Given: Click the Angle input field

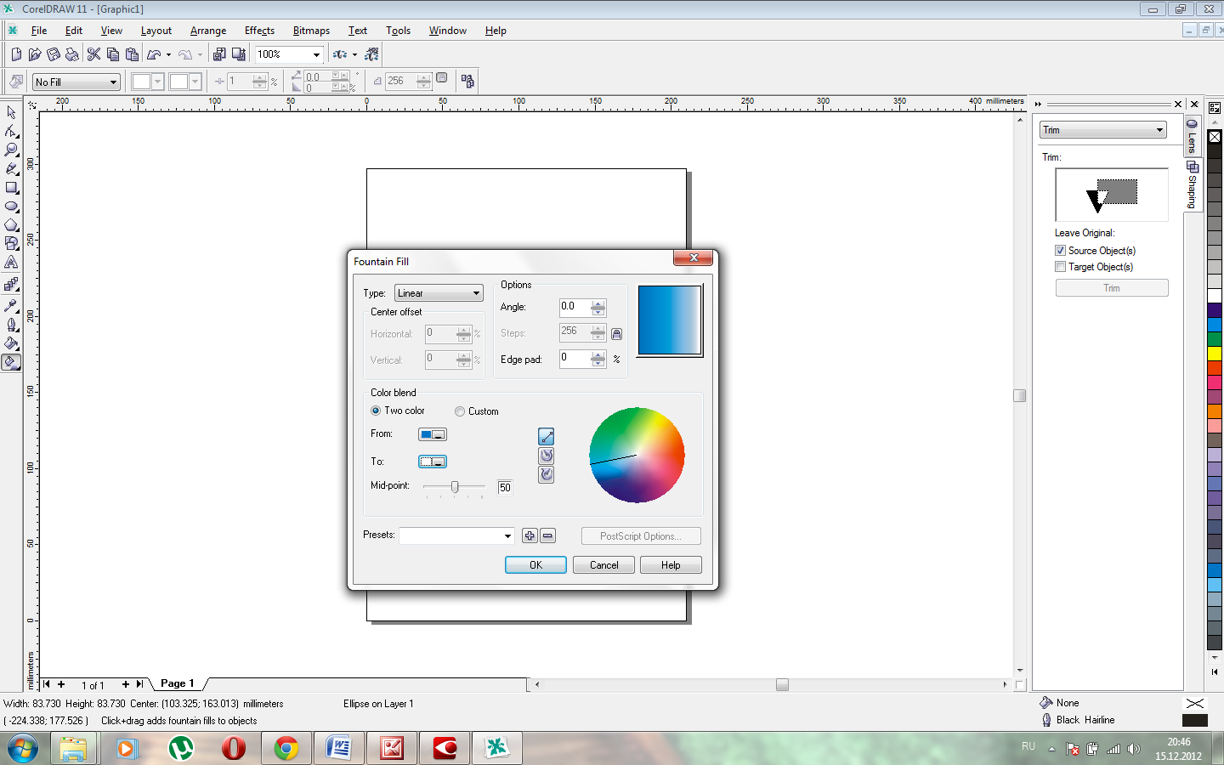Looking at the screenshot, I should click(x=575, y=307).
